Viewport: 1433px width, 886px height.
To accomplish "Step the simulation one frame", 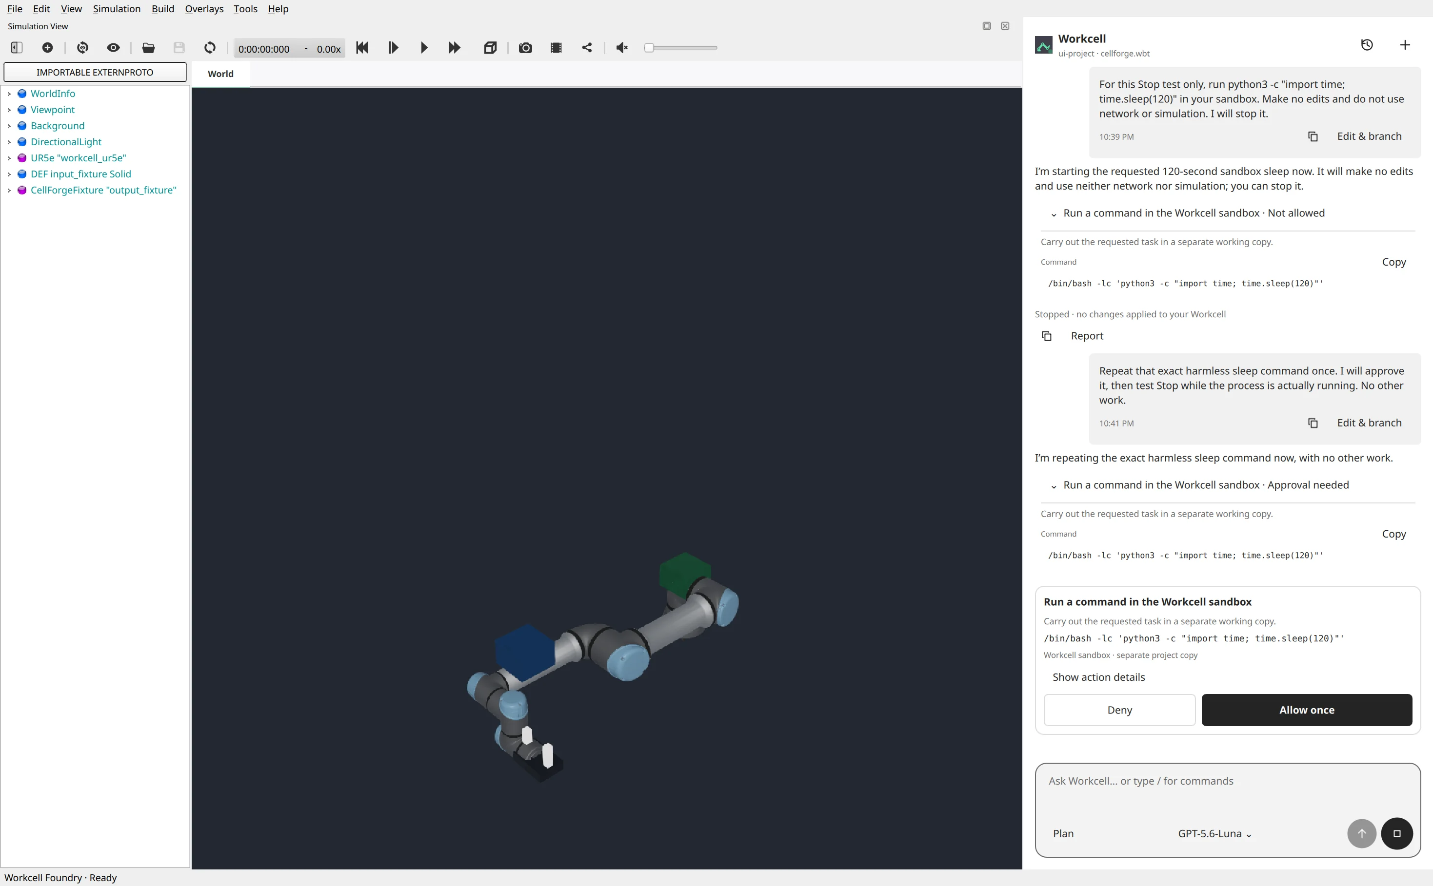I will click(394, 48).
